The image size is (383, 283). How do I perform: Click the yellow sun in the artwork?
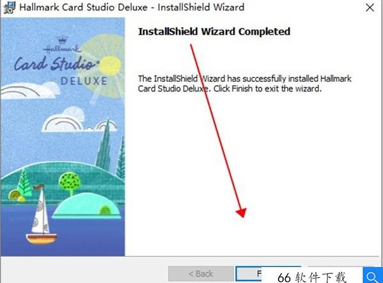click(x=110, y=65)
